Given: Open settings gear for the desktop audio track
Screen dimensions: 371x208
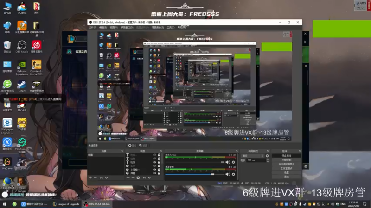Looking at the screenshot, I should tap(233, 174).
